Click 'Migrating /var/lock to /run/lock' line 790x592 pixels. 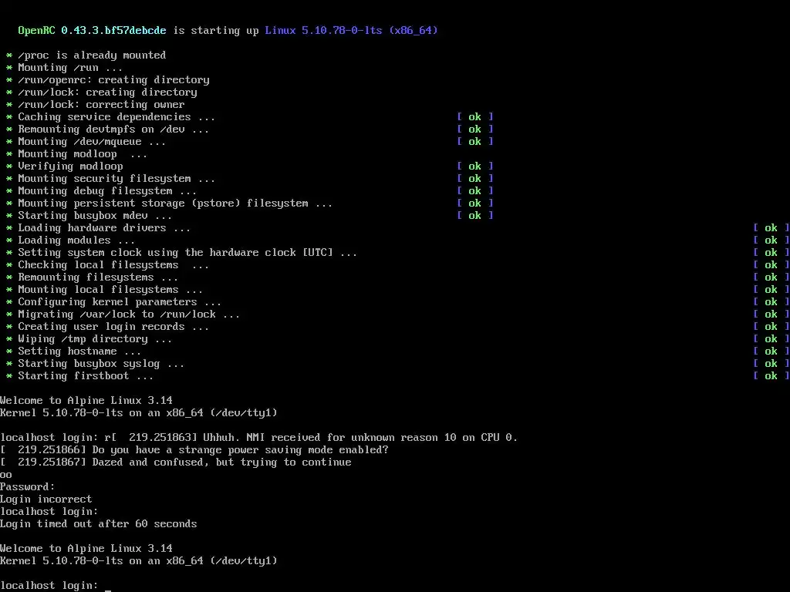click(129, 314)
